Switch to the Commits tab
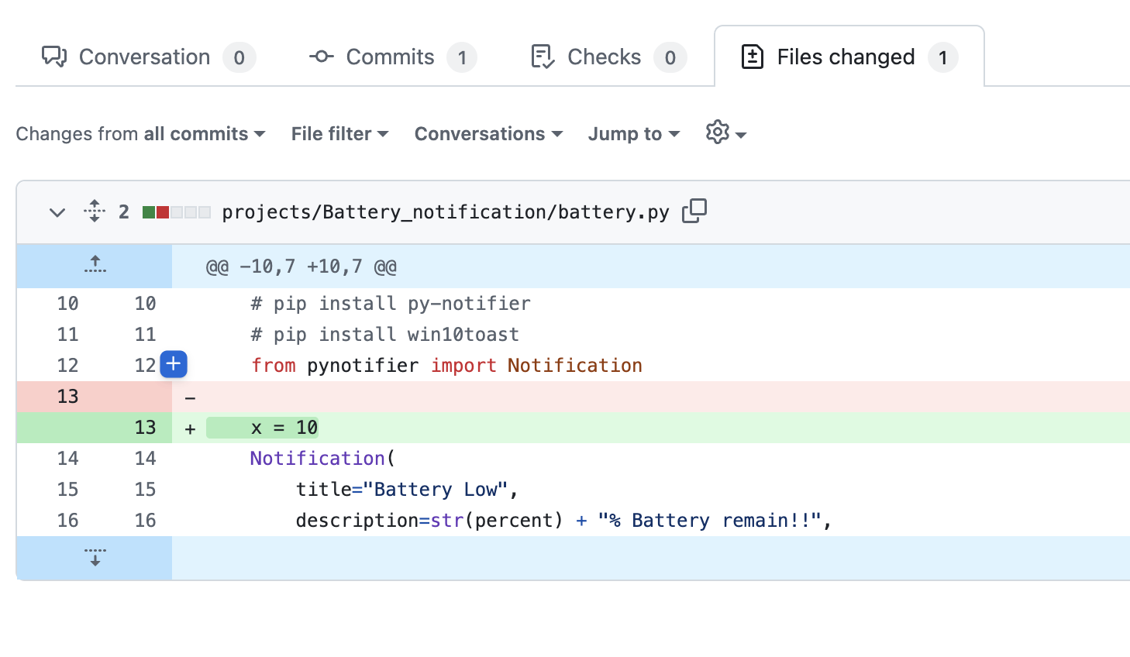Screen dimensions: 1130x657 (x=390, y=57)
